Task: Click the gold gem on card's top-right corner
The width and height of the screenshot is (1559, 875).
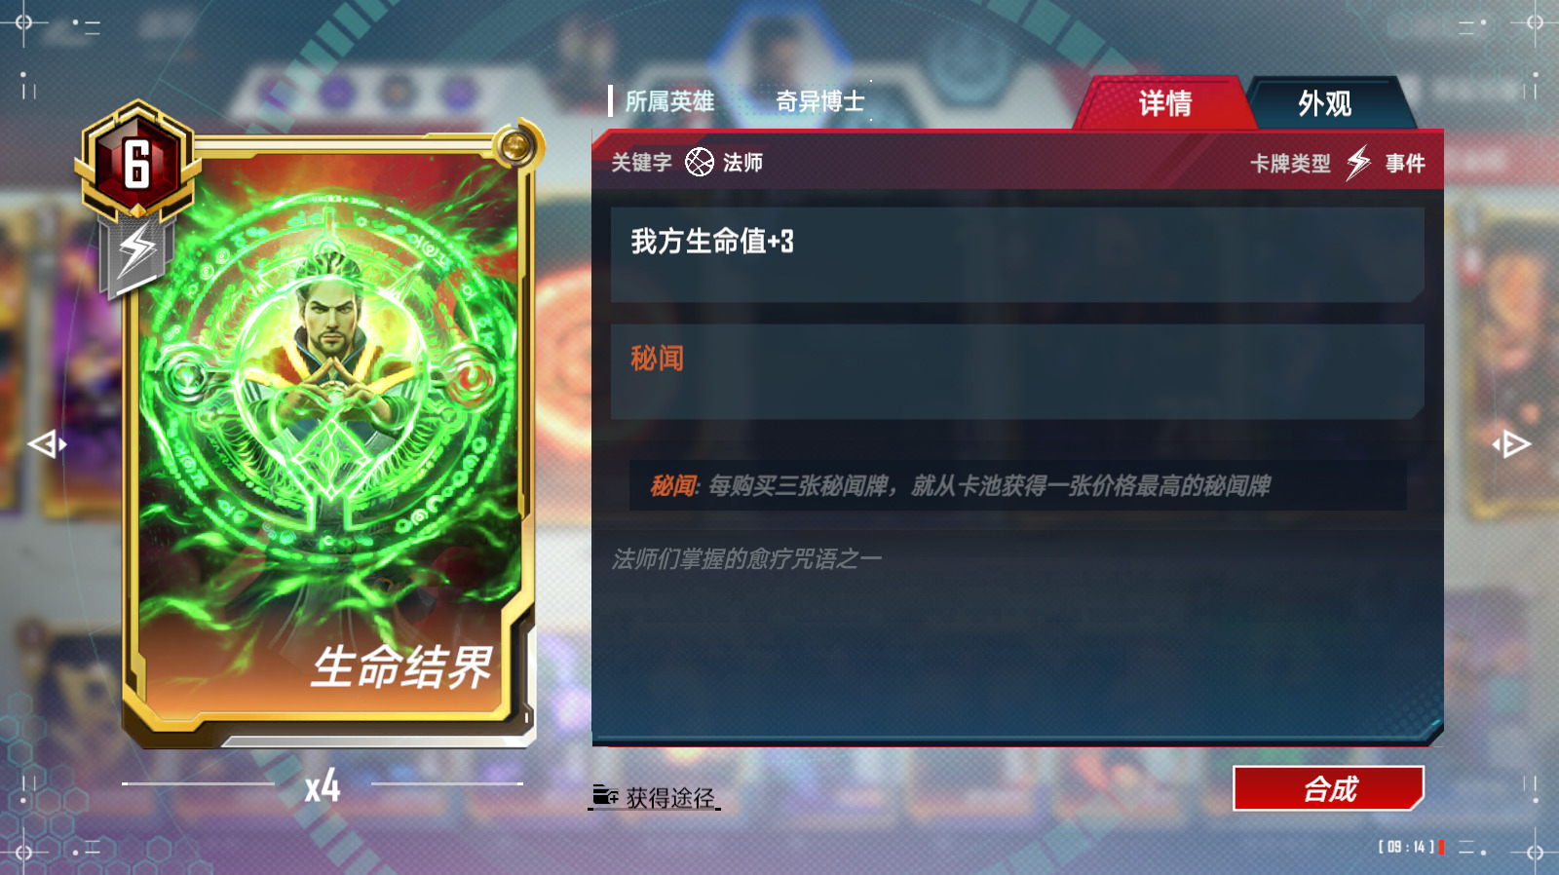Action: point(514,147)
